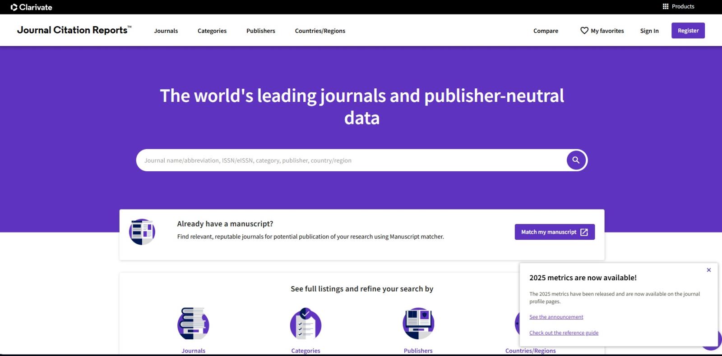The image size is (722, 356).
Task: Open the Categories menu item
Action: pyautogui.click(x=212, y=31)
